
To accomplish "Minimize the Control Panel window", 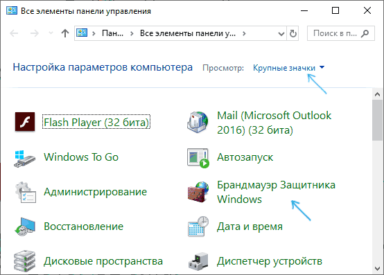I will point(304,11).
